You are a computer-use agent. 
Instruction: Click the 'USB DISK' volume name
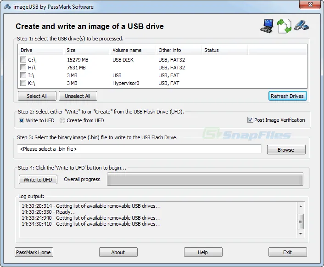click(123, 60)
